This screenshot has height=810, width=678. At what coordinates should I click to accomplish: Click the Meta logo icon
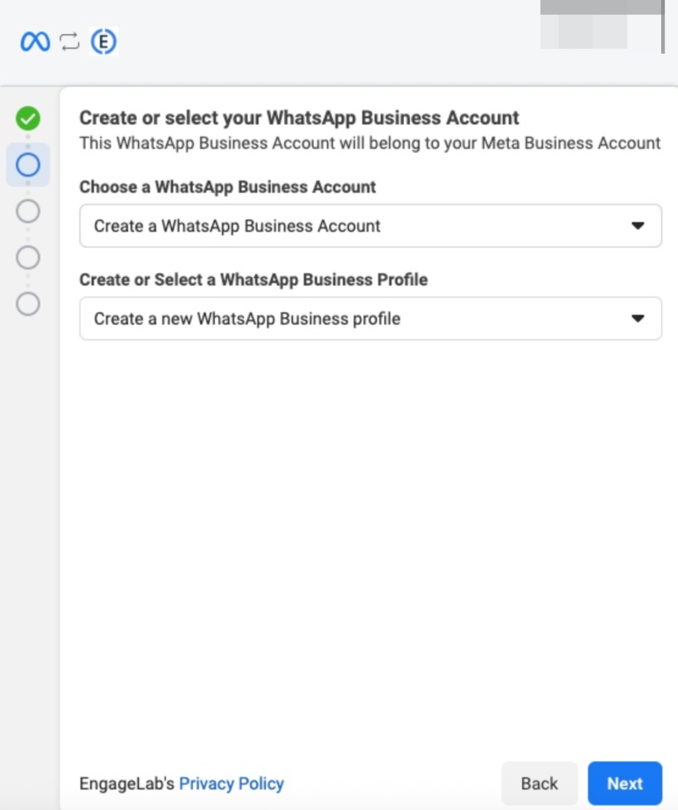pyautogui.click(x=34, y=41)
